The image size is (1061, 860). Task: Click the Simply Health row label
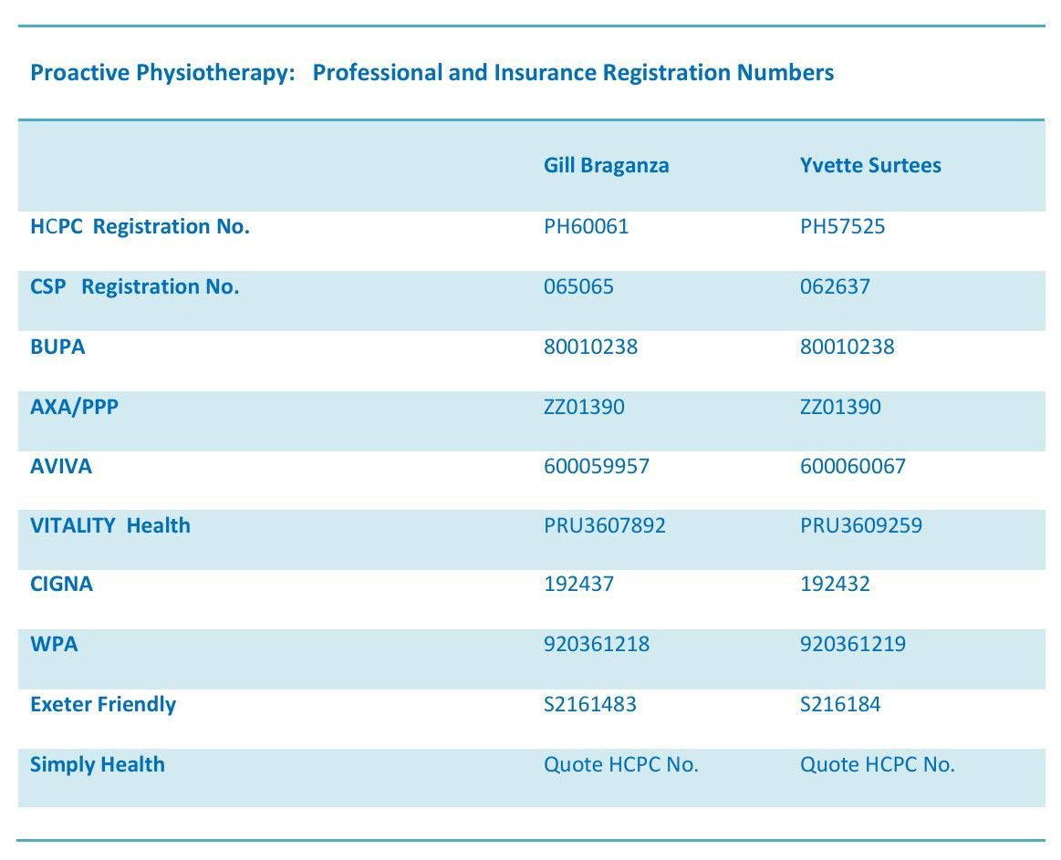coord(98,764)
